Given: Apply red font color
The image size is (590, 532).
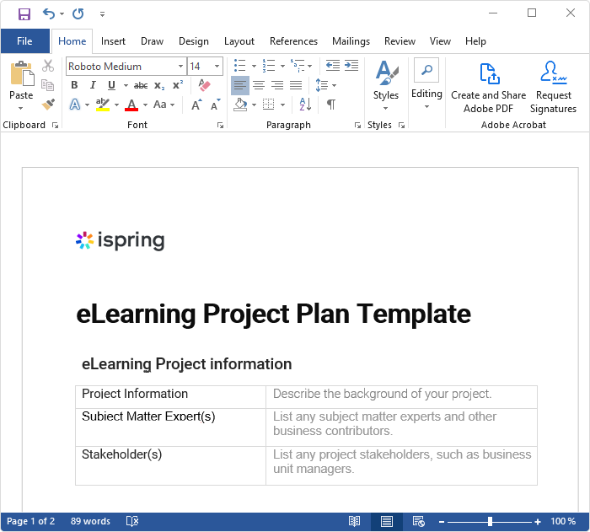Looking at the screenshot, I should [x=131, y=105].
